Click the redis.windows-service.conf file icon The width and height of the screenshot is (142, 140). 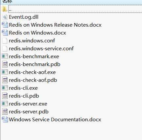tap(5, 49)
